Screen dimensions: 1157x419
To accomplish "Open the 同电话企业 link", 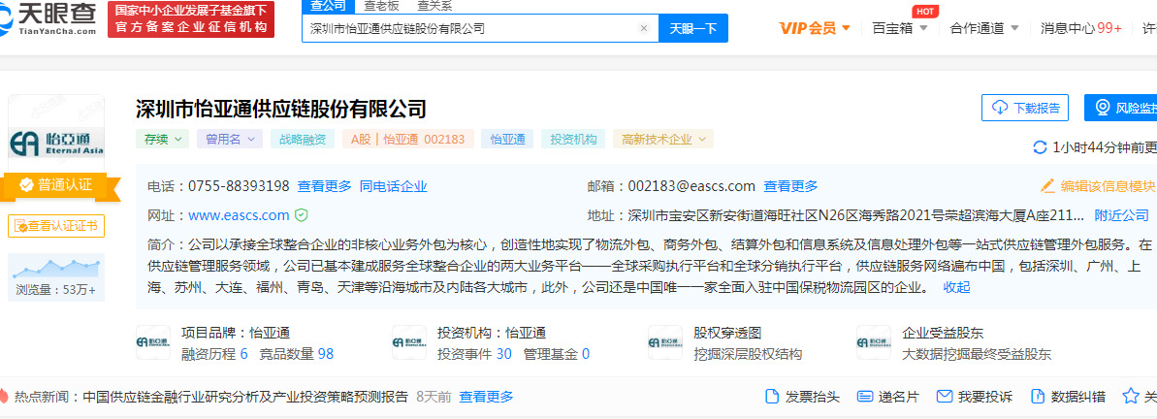I will pyautogui.click(x=393, y=186).
